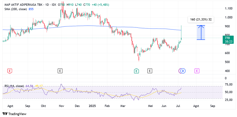Click the gray E marker below November
The width and height of the screenshot is (237, 117).
pyautogui.click(x=60, y=71)
